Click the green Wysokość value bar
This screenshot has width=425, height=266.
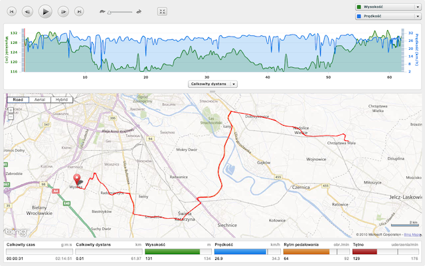pos(173,251)
